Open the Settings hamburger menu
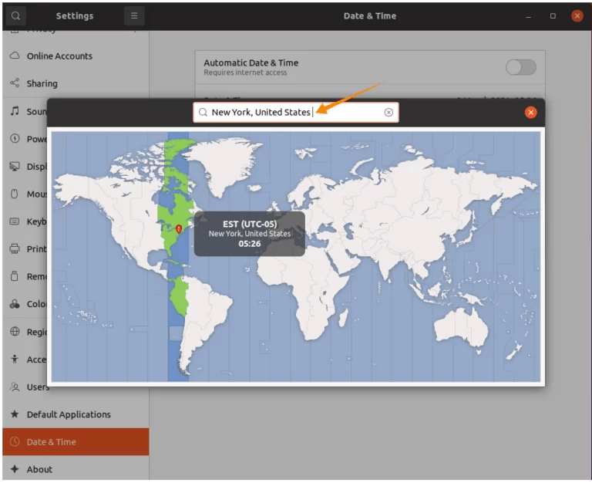592x483 pixels. 134,16
